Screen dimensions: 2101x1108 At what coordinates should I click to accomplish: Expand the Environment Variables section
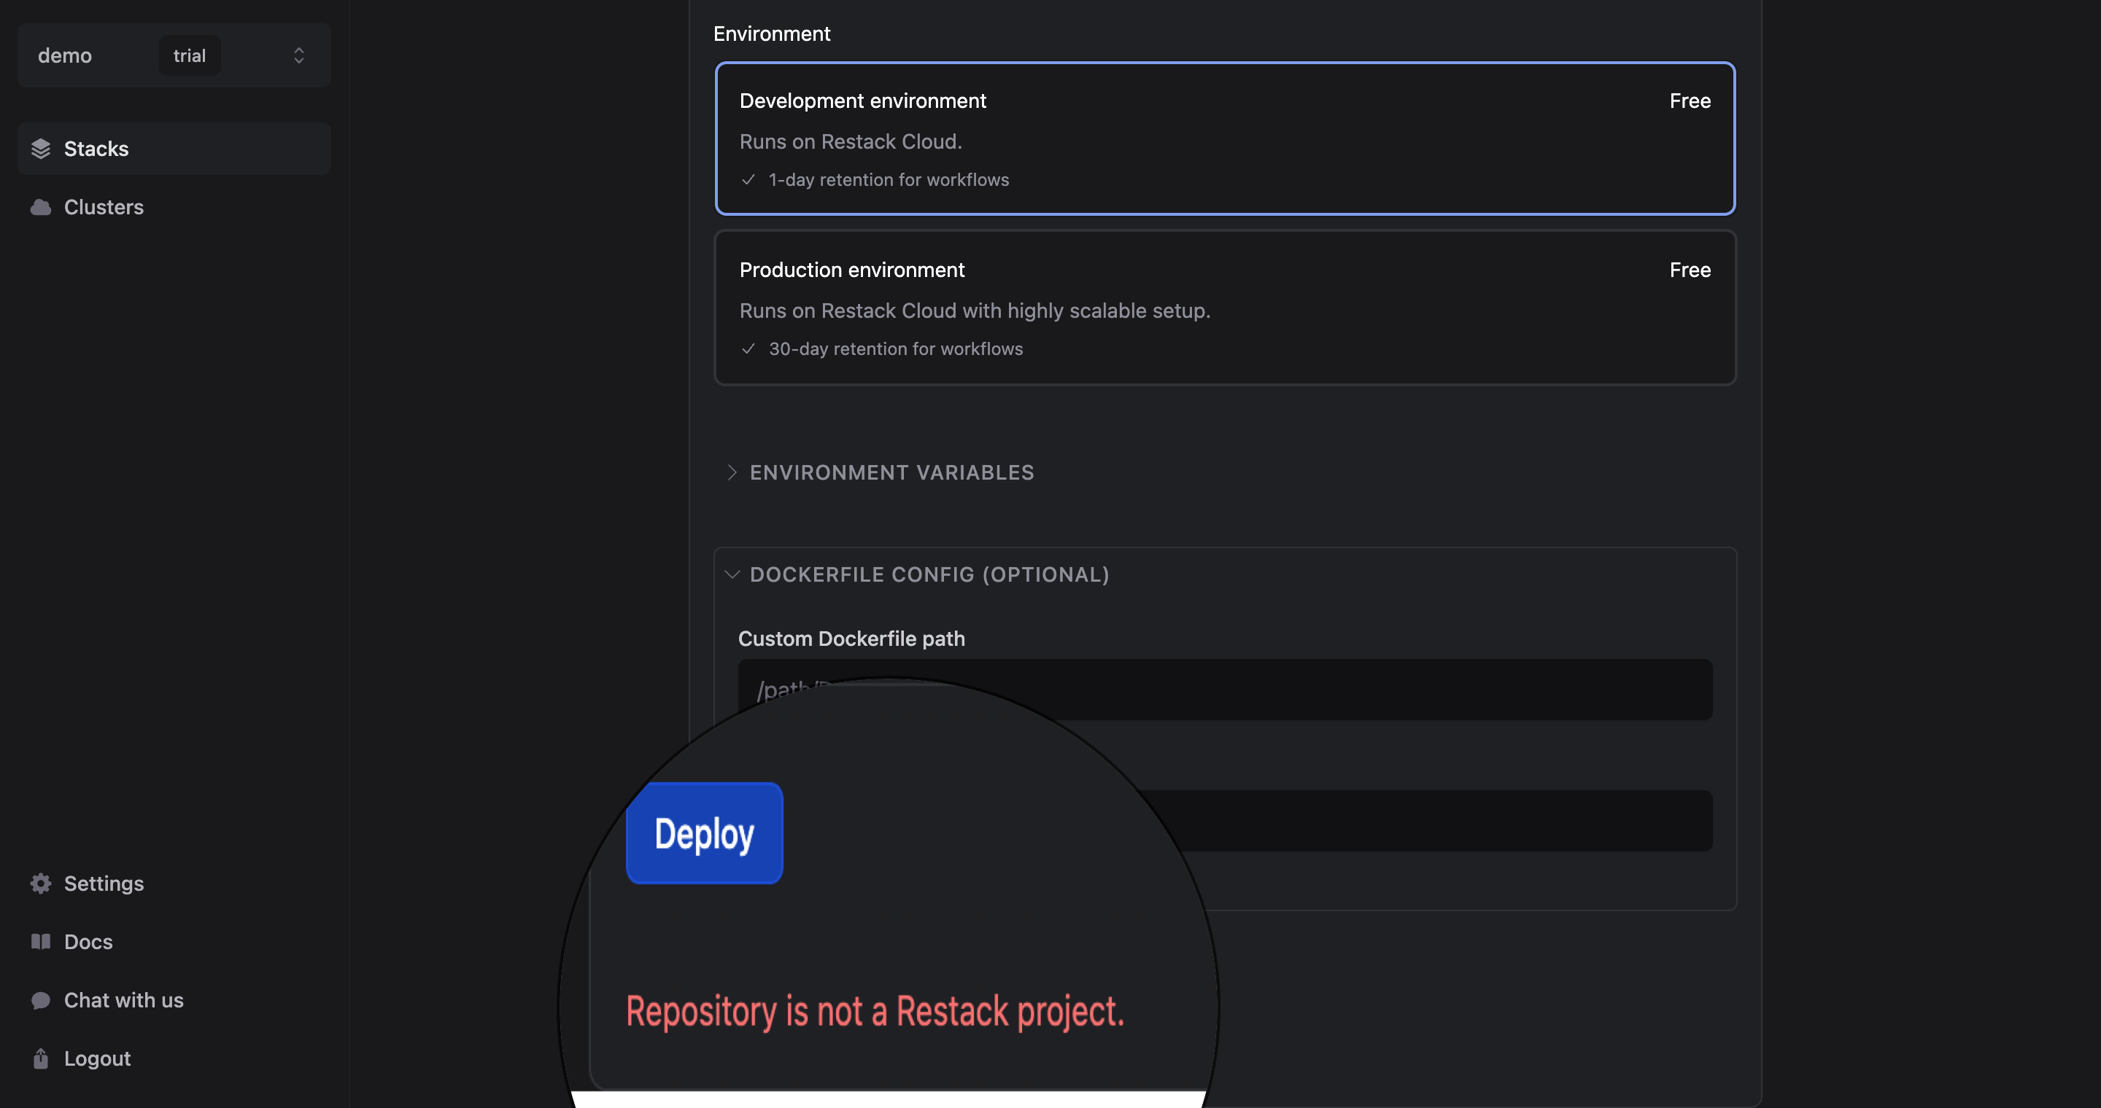click(891, 472)
